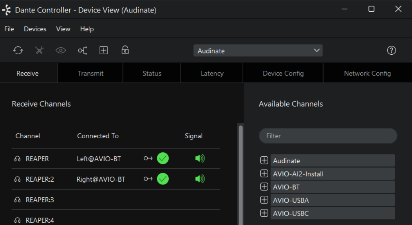Image resolution: width=412 pixels, height=225 pixels.
Task: Toggle the device lock padlock icon
Action: pyautogui.click(x=125, y=50)
